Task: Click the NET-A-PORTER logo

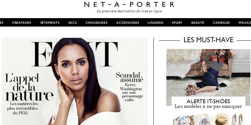Action: point(129,4)
